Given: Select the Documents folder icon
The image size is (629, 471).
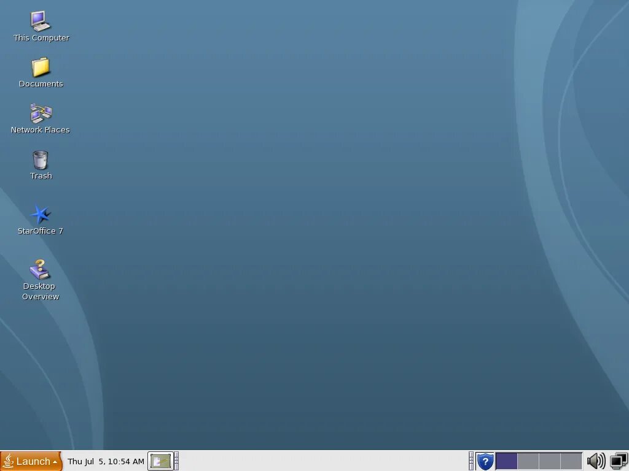Looking at the screenshot, I should coord(41,67).
